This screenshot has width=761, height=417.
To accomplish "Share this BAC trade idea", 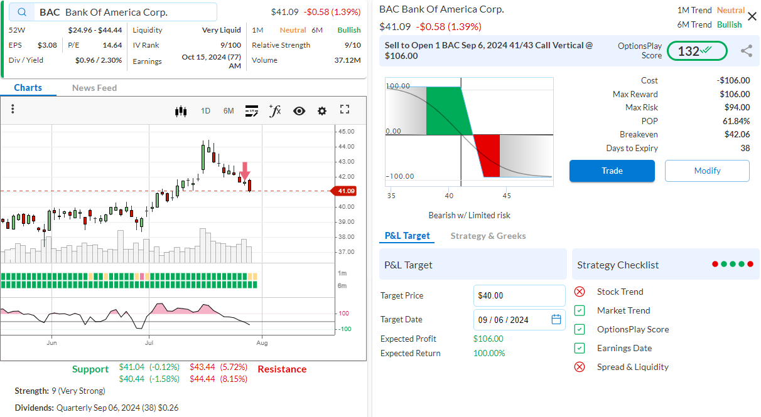I will click(x=746, y=51).
